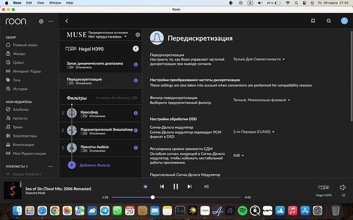Open Артисты in sidebar
The width and height of the screenshot is (353, 220).
click(x=17, y=118)
